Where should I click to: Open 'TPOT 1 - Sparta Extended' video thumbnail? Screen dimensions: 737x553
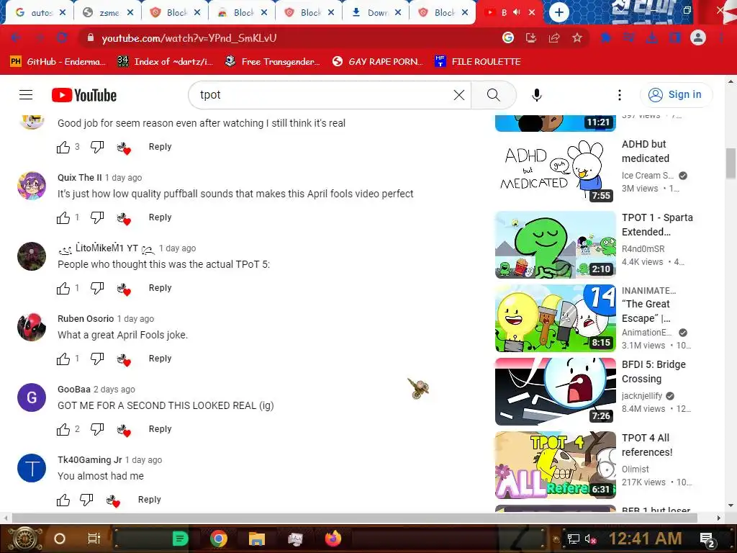(x=555, y=245)
